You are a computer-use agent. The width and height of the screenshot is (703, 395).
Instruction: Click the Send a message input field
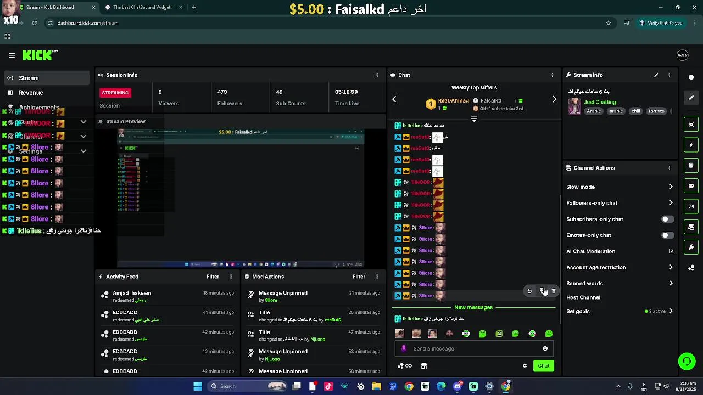(473, 349)
